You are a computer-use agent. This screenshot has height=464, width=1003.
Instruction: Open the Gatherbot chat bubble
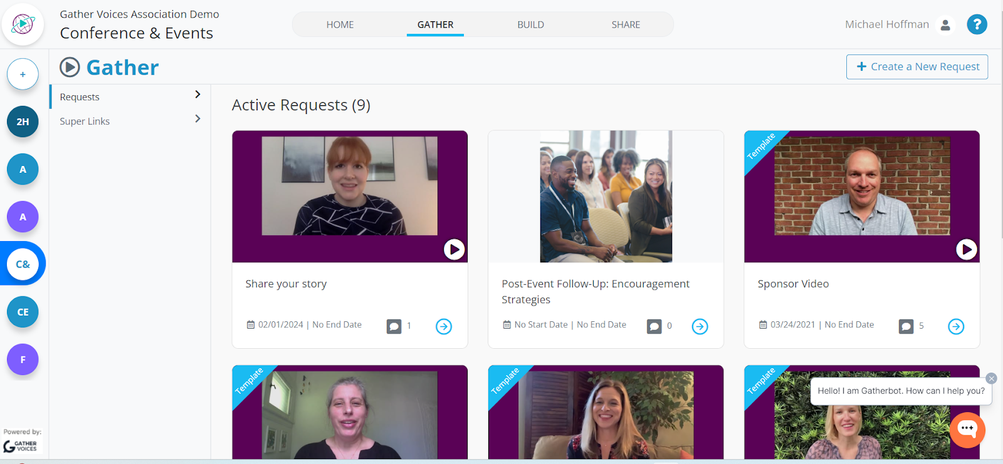967,430
